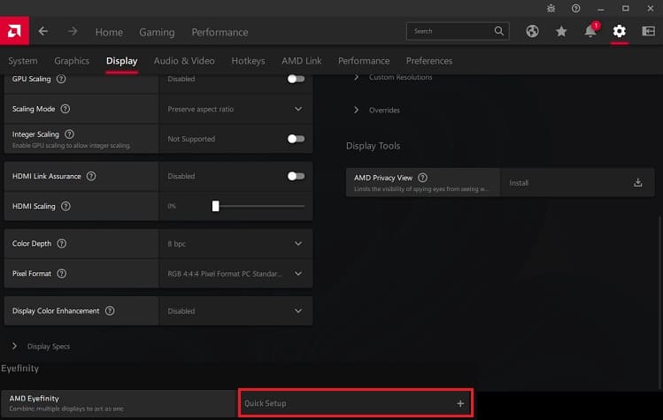Go forward with the right arrow

point(73,31)
